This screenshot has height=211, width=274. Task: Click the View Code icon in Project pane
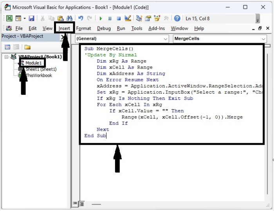pyautogui.click(x=7, y=47)
